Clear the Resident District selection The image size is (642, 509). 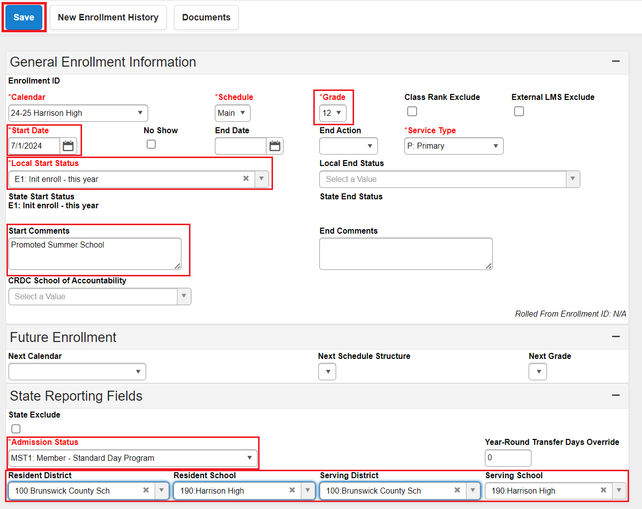coord(146,490)
